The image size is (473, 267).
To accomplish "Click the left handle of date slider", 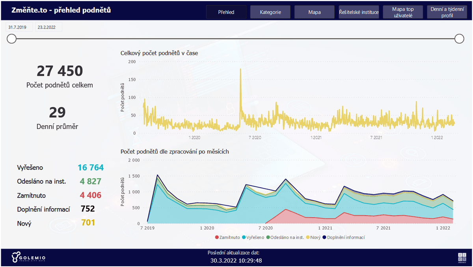I will [x=12, y=38].
